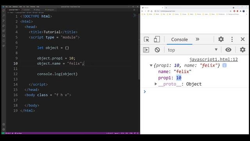Collapse the logged {prop1: 10, name: "felix"} object

[151, 65]
